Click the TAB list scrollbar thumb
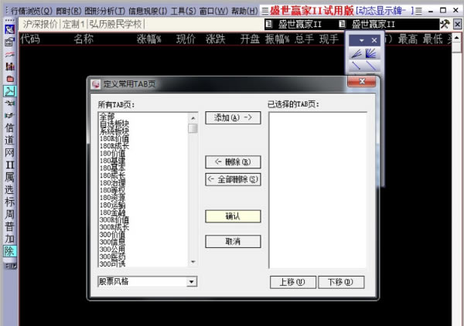464x326 pixels. click(193, 128)
